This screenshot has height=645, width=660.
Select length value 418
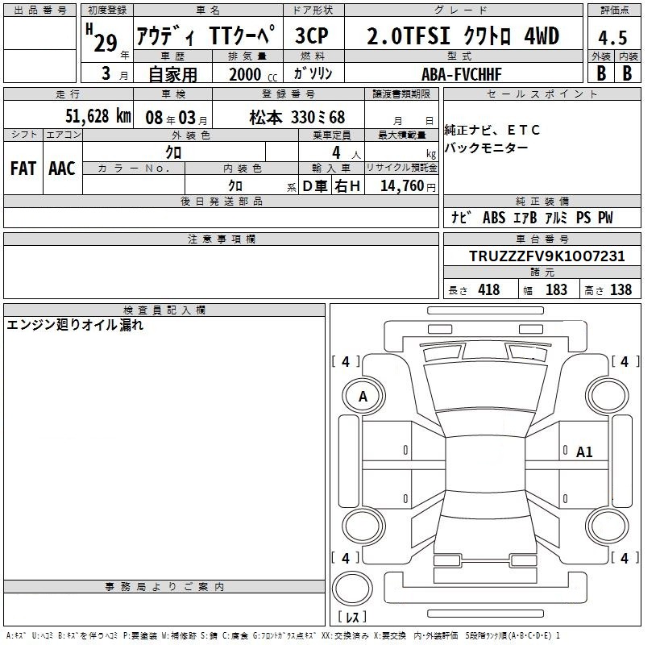pyautogui.click(x=488, y=289)
